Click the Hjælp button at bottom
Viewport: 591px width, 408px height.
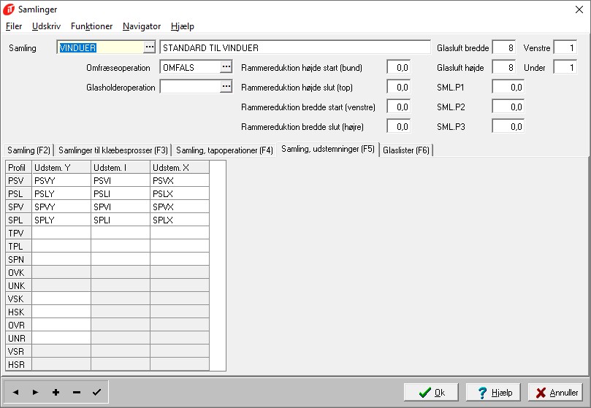tap(493, 393)
